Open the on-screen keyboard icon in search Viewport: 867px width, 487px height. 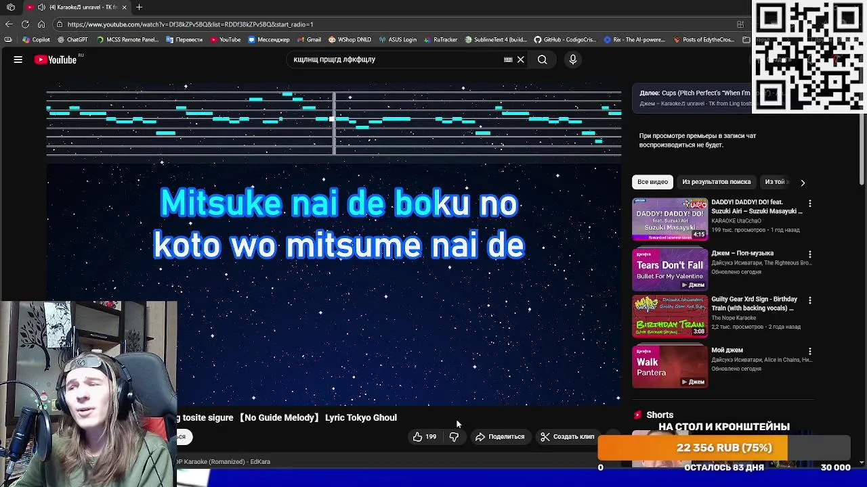pos(508,60)
